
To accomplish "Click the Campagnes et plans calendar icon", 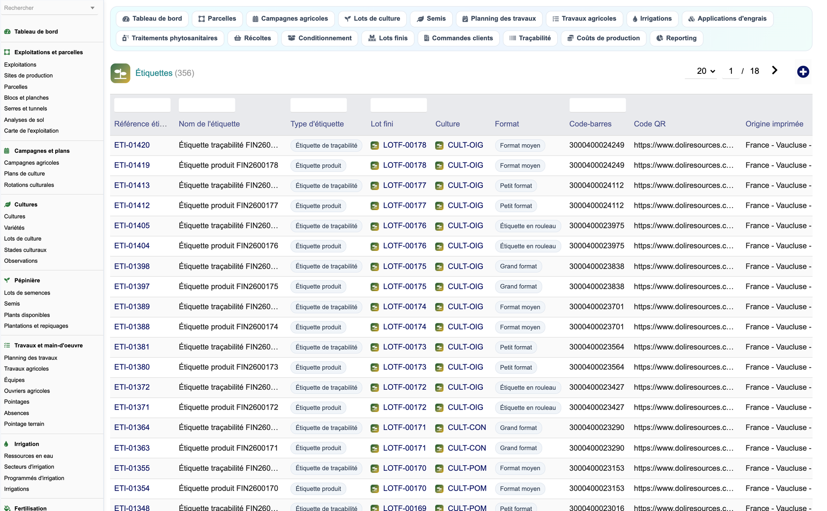I will coord(7,151).
